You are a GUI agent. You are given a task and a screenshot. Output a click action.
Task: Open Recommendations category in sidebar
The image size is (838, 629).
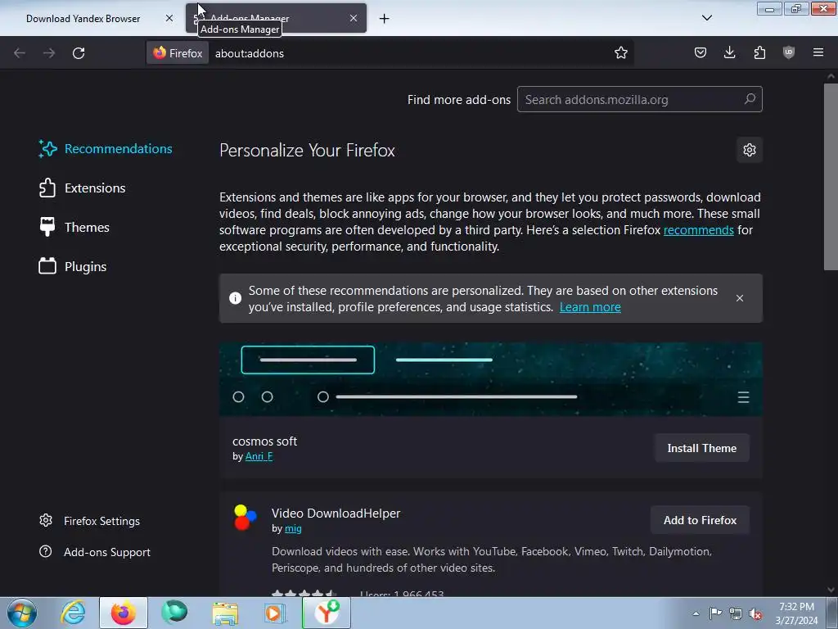pos(106,149)
